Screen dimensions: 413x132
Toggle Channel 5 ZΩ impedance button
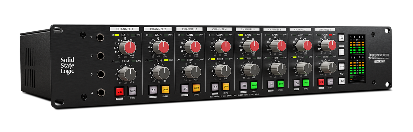[243, 85]
